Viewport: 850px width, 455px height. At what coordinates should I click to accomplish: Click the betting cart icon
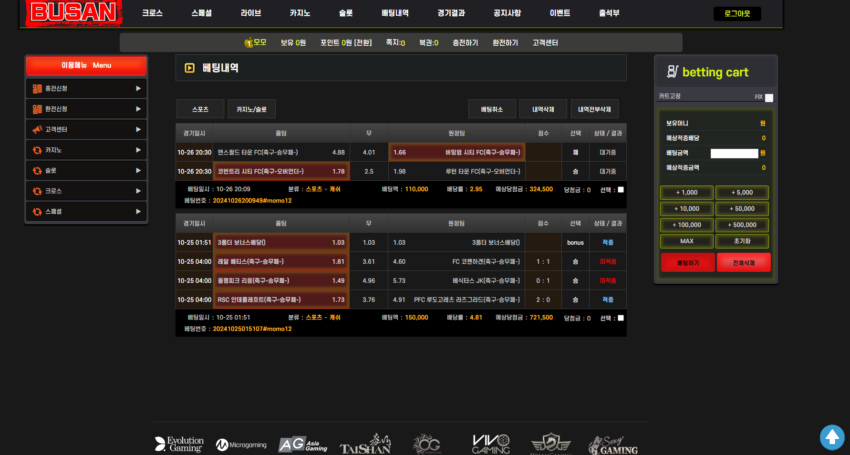pos(672,72)
